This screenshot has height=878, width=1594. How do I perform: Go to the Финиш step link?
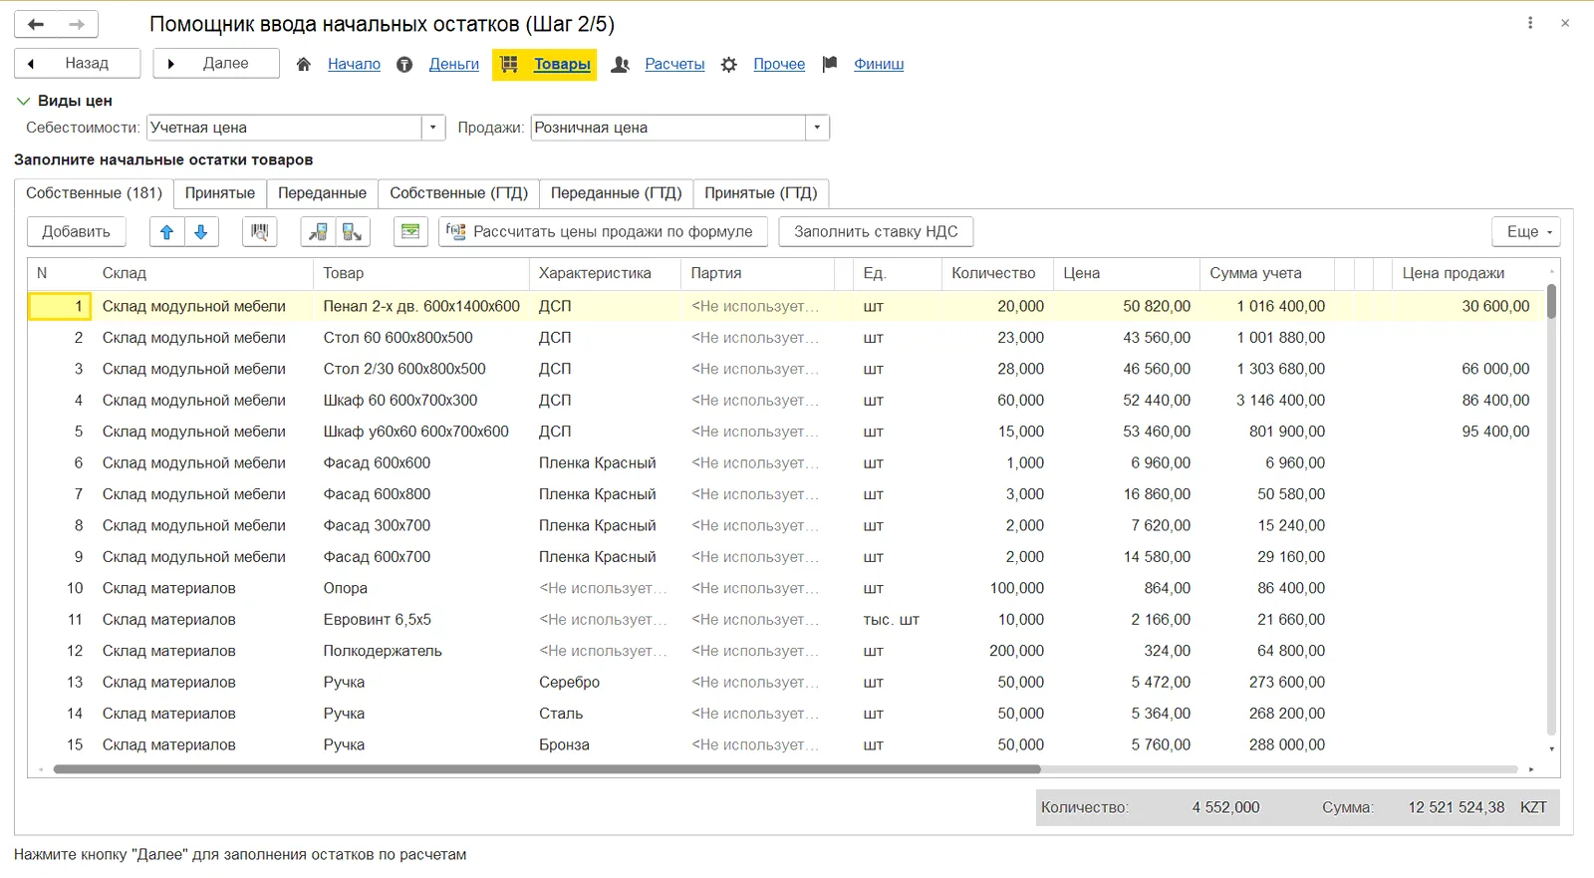[x=879, y=64]
